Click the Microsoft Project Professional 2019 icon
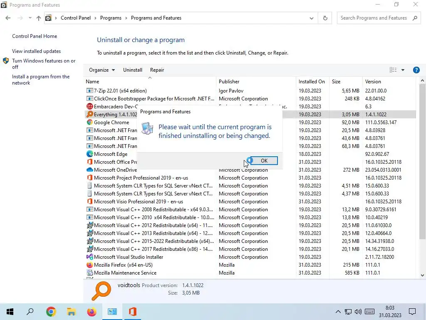 pyautogui.click(x=89, y=177)
